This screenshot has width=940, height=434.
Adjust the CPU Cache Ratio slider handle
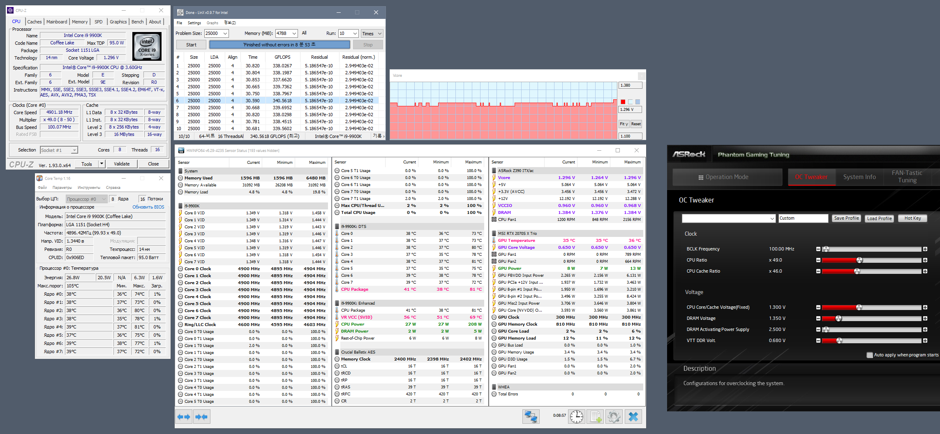tap(857, 271)
